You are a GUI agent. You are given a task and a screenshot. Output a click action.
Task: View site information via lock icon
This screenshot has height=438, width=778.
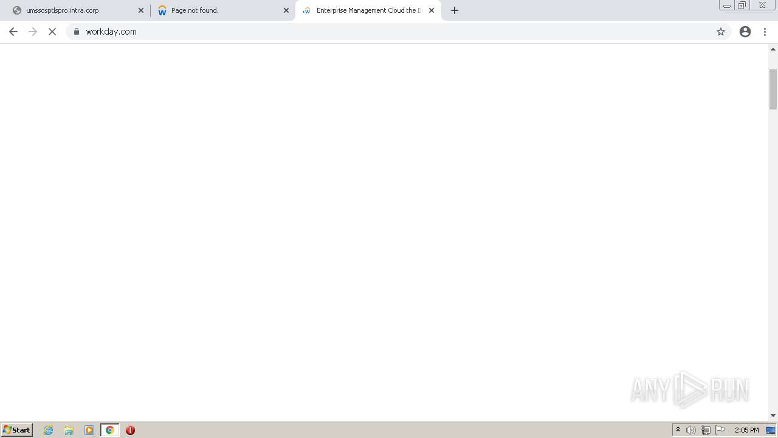[x=77, y=32]
